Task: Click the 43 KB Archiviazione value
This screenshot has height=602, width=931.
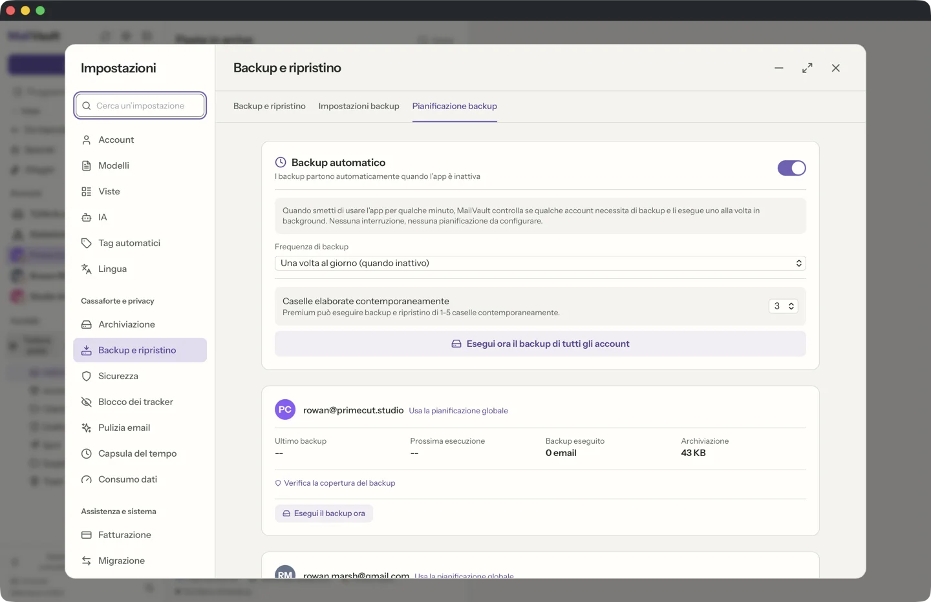Action: point(693,453)
